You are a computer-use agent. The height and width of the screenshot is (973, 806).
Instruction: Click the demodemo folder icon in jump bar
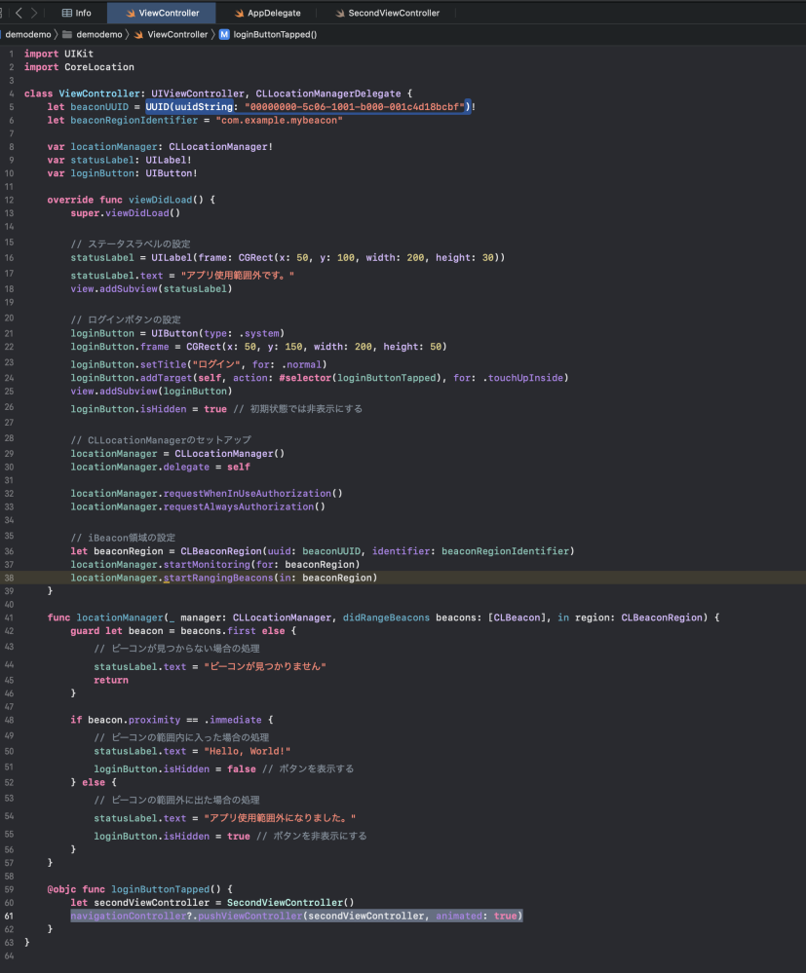click(68, 34)
